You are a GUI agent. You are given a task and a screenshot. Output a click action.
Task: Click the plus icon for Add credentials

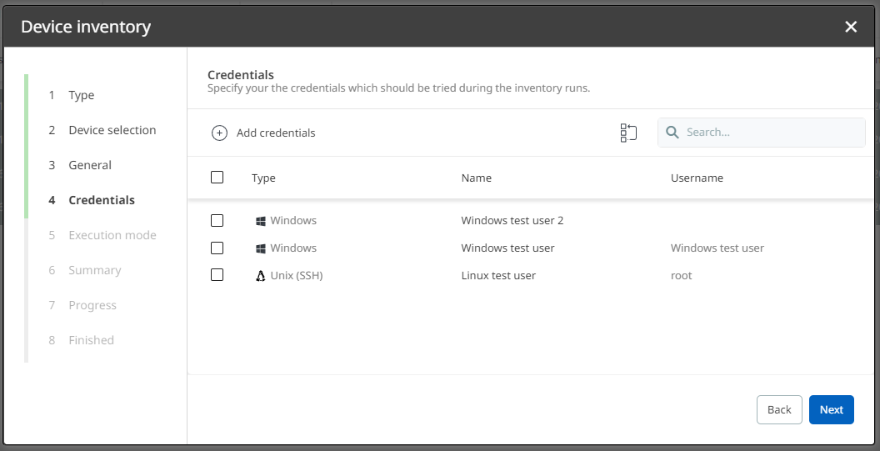(x=219, y=133)
